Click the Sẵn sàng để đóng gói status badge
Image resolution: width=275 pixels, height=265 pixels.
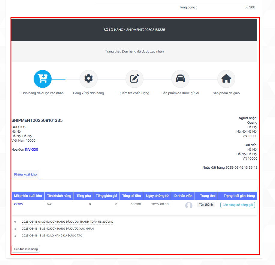tap(237, 205)
